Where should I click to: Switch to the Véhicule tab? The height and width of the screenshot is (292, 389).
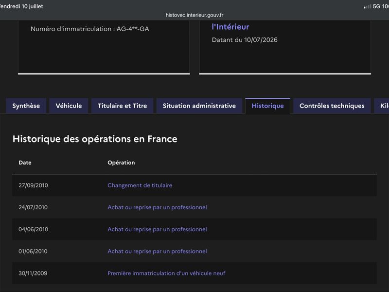point(69,106)
